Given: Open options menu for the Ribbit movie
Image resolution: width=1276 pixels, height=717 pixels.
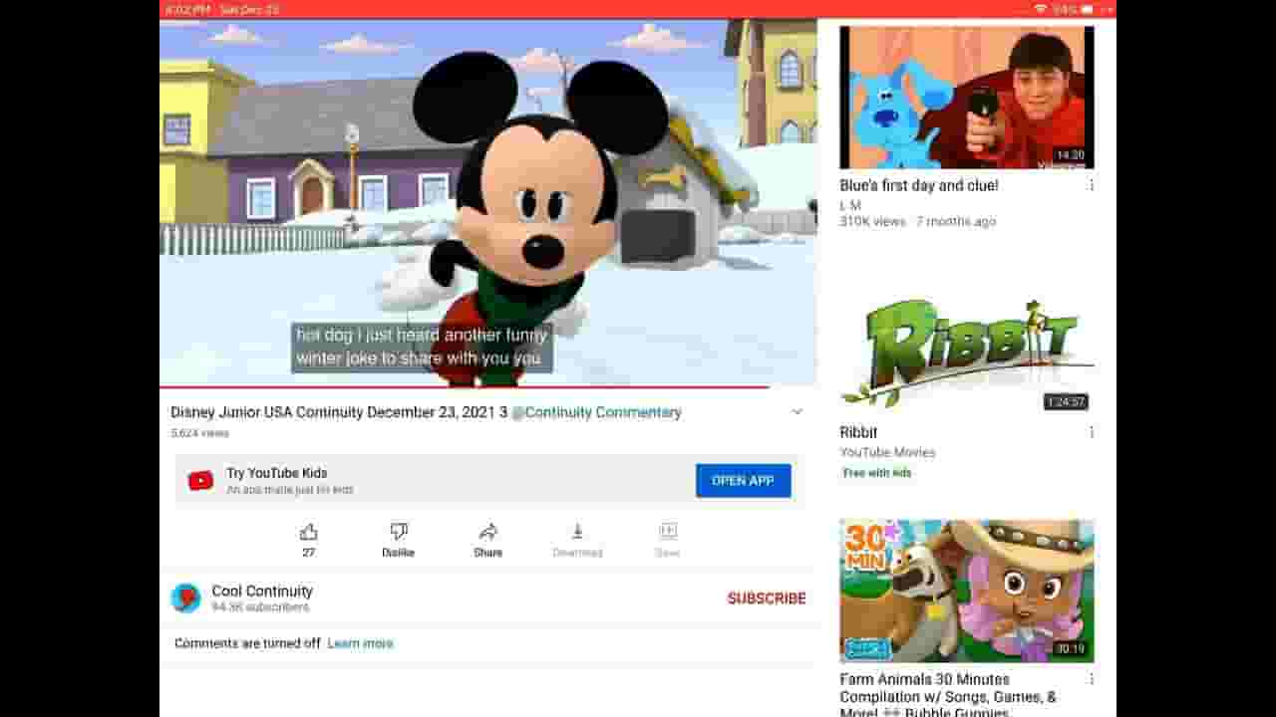Looking at the screenshot, I should (x=1092, y=432).
